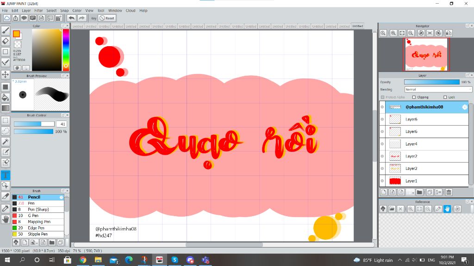Open the Layer menu
Viewport: 474px width, 266px height.
26,11
